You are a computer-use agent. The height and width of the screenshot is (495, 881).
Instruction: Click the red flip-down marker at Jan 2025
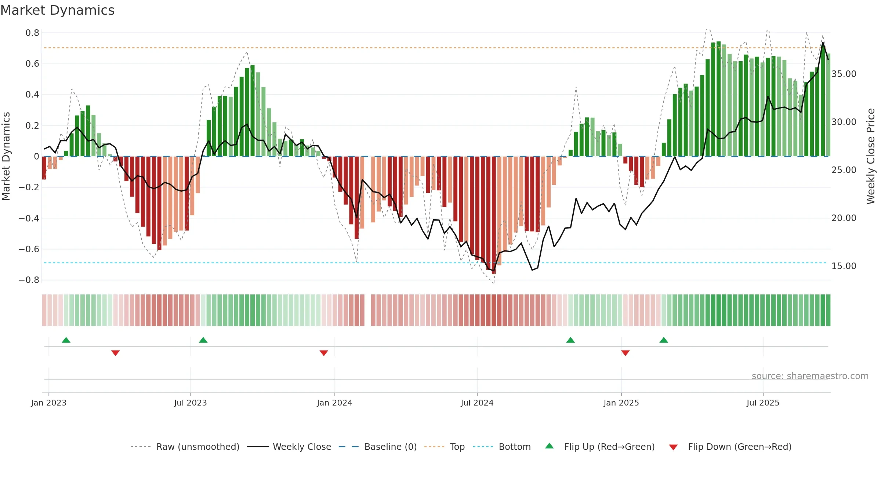pyautogui.click(x=626, y=353)
